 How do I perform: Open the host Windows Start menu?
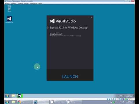coord(7,102)
